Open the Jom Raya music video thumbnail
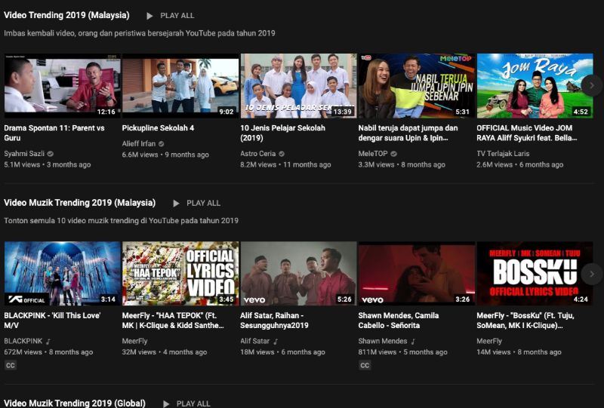 (x=535, y=86)
